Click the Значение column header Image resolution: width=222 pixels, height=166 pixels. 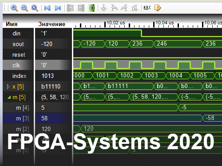pyautogui.click(x=52, y=24)
